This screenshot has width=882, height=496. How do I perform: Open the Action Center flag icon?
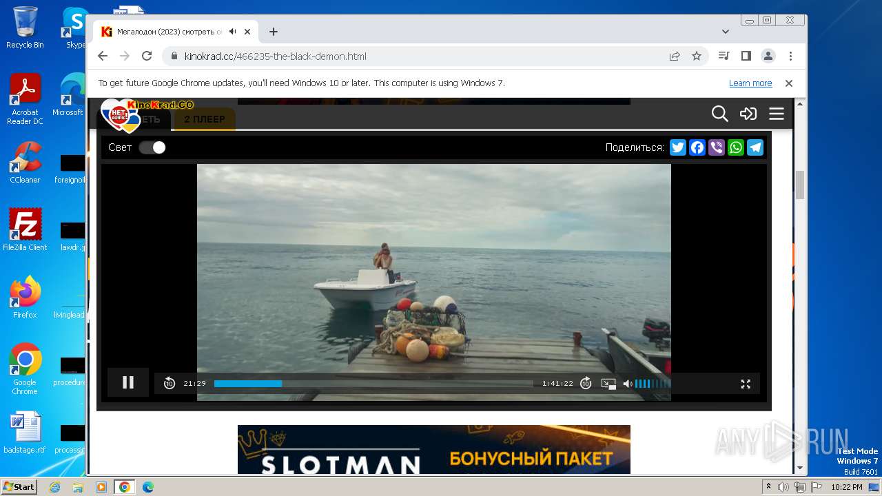[x=817, y=487]
